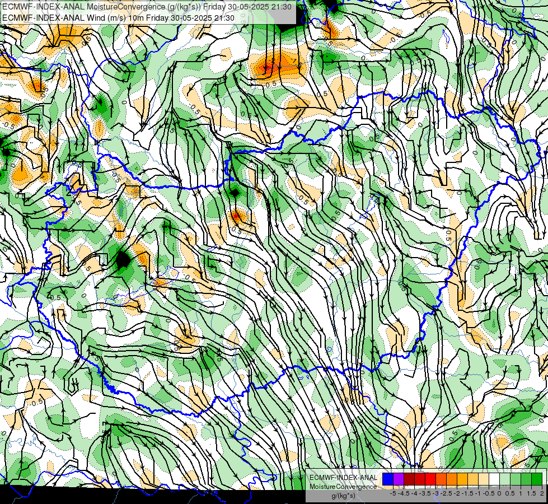548x504 pixels.
Task: Click the white legend swatch for 0 to 0.5
Action: pyautogui.click(x=494, y=479)
